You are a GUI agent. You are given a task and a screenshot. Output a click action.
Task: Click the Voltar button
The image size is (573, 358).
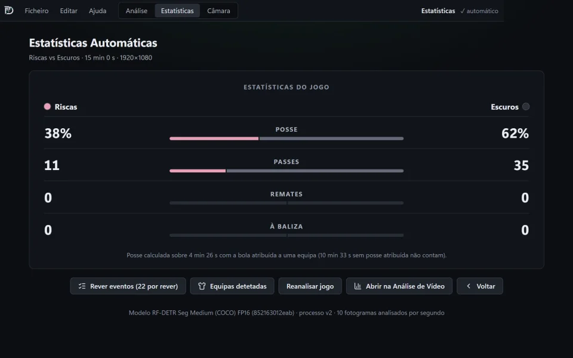480,286
